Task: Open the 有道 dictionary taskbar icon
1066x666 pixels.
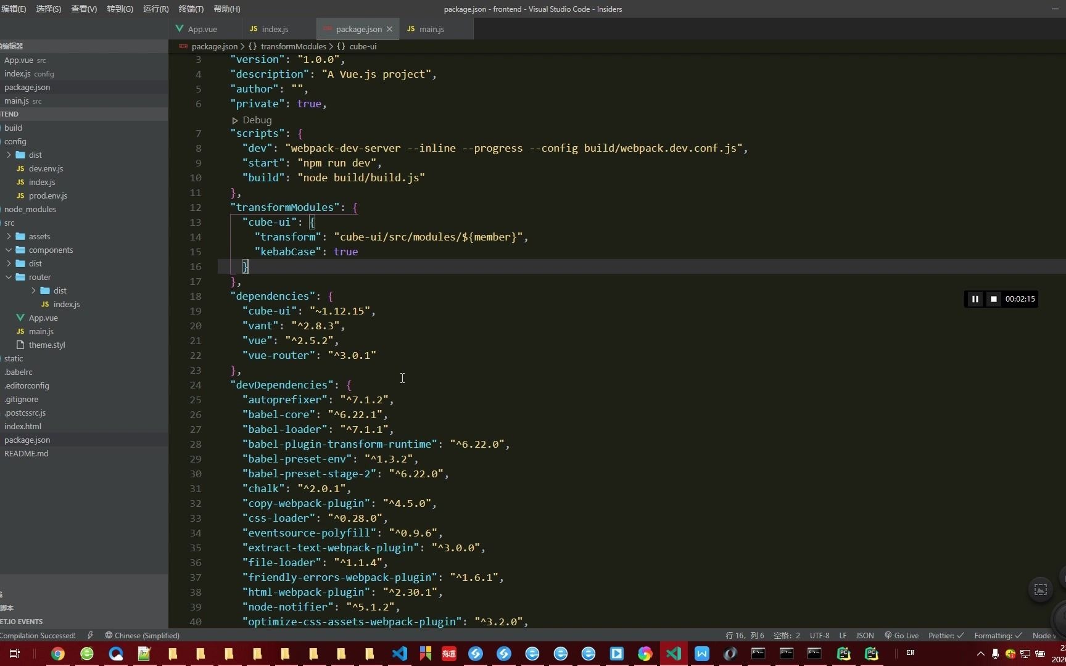Action: click(448, 654)
